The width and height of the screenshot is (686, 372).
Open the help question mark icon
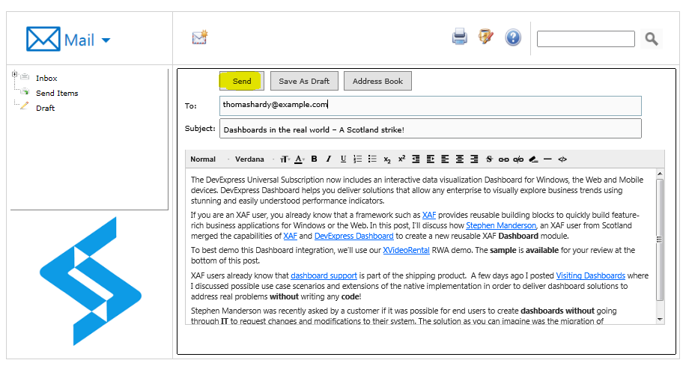[x=513, y=37]
